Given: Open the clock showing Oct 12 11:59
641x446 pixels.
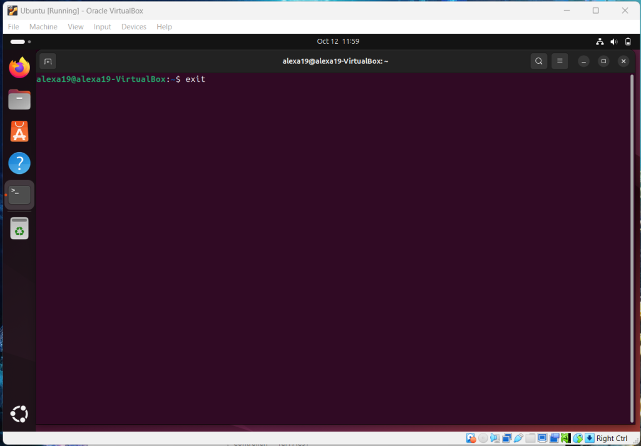Looking at the screenshot, I should (x=337, y=42).
